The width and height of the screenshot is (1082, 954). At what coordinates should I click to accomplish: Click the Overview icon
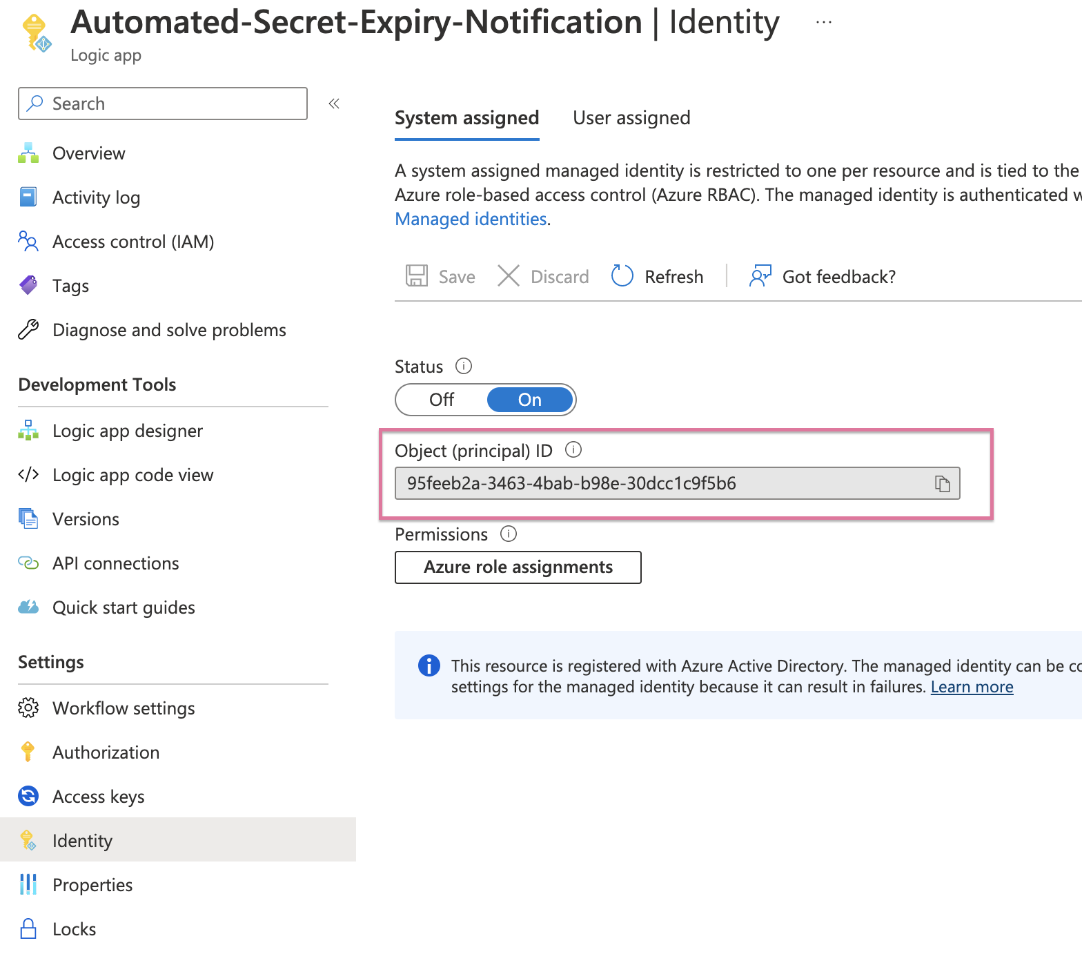pyautogui.click(x=28, y=153)
